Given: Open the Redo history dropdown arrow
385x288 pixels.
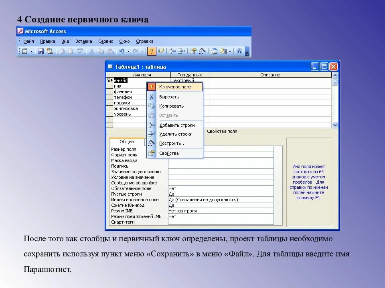Looking at the screenshot, I should coord(142,52).
